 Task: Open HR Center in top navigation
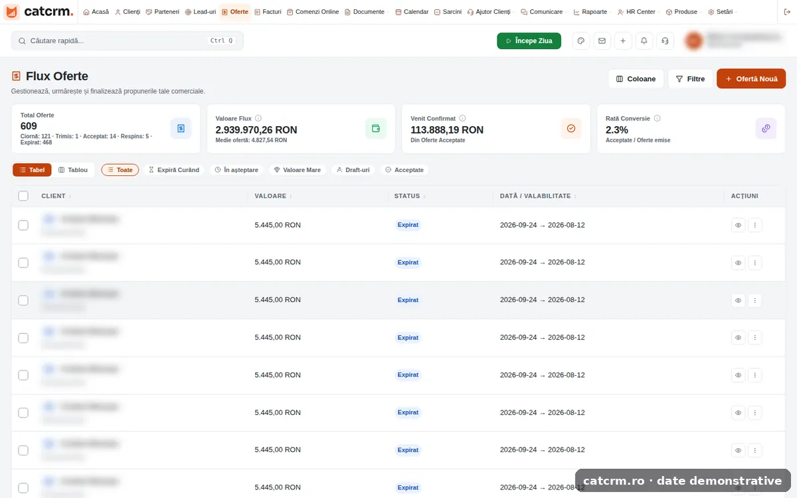point(638,12)
